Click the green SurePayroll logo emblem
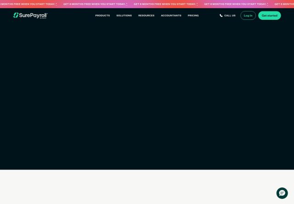 tap(16, 15)
